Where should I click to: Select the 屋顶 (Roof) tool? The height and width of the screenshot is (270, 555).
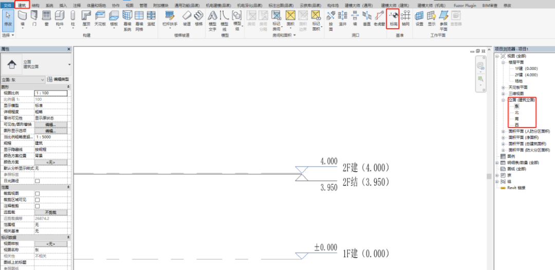pos(86,20)
